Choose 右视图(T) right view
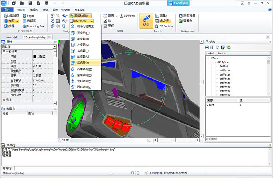 pos(85,51)
